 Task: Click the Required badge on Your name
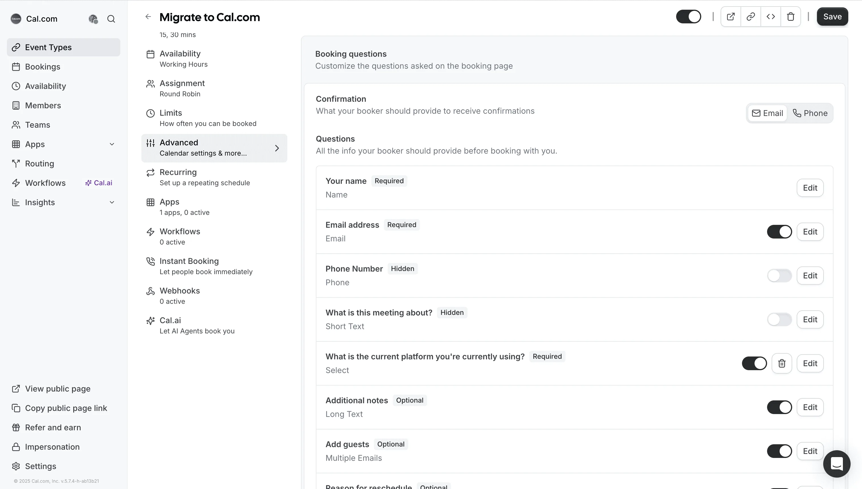pyautogui.click(x=389, y=181)
